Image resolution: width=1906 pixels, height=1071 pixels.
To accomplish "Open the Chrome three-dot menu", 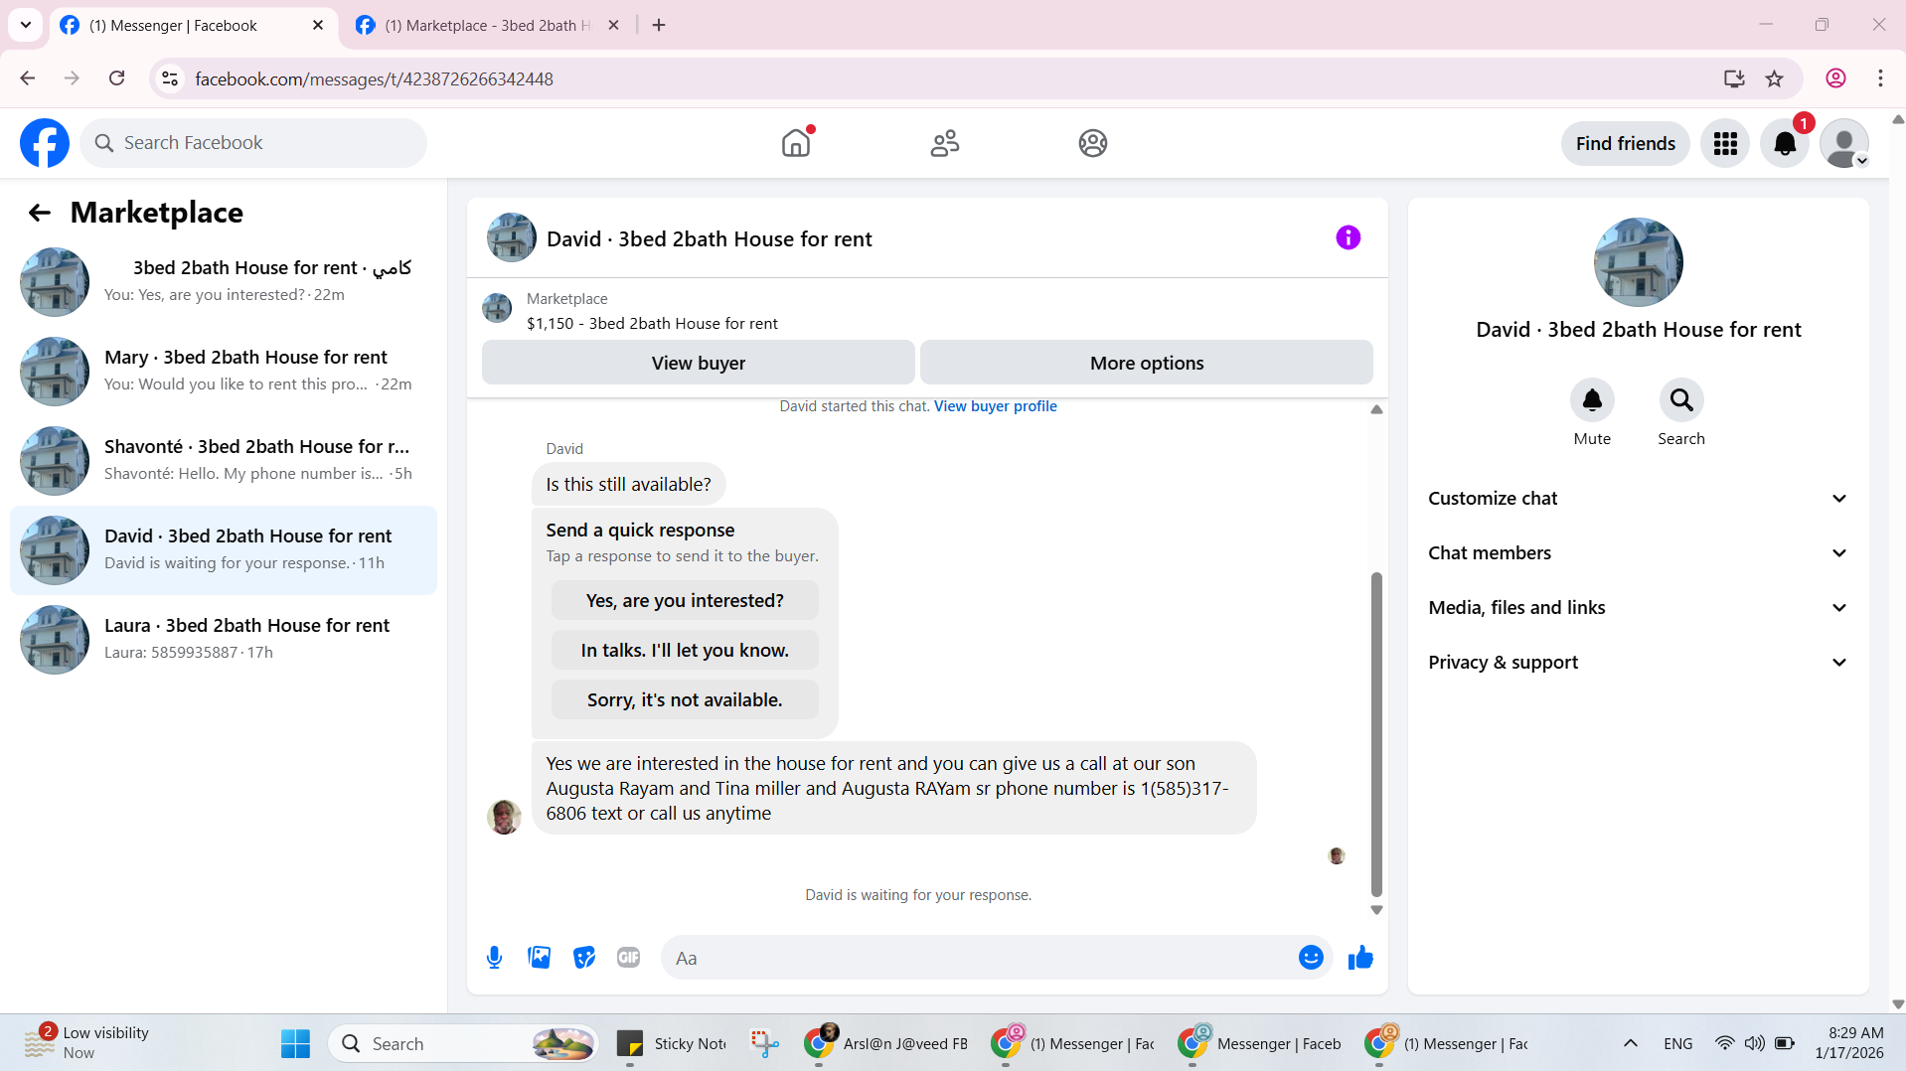I will [1880, 78].
